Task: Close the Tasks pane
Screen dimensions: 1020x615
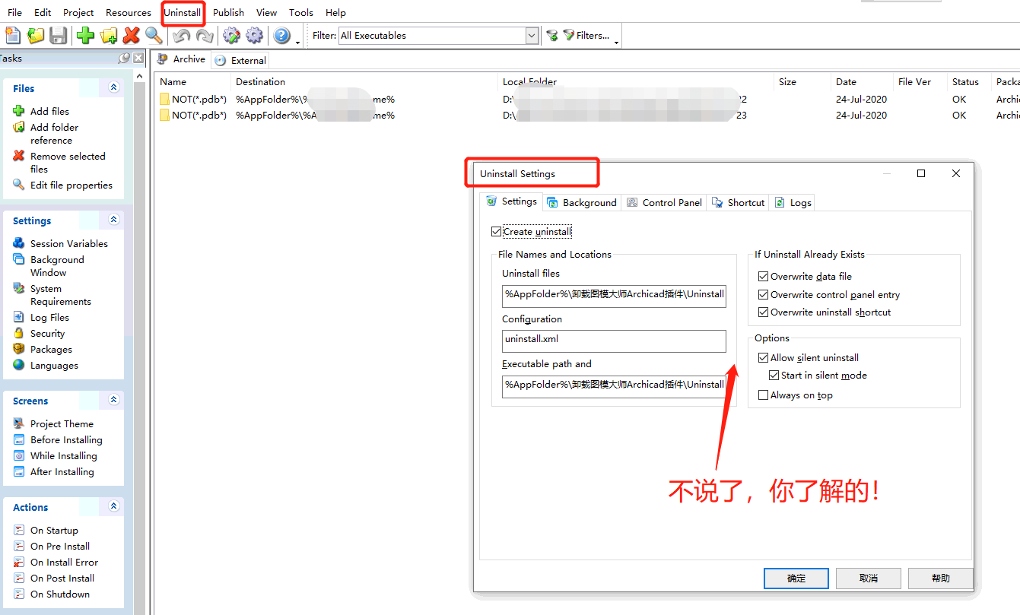Action: pos(138,58)
